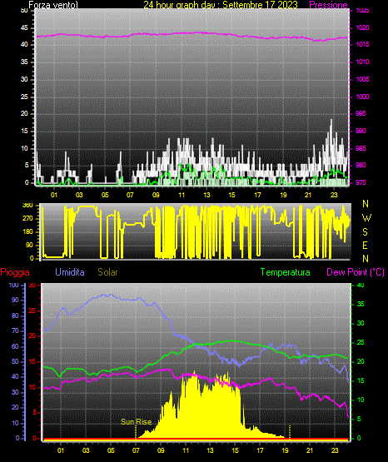Click the Dew Point (°C) legend label

[356, 272]
